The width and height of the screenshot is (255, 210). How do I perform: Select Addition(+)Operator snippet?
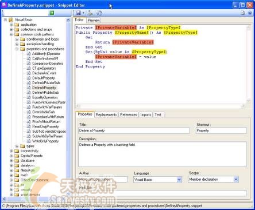46,54
